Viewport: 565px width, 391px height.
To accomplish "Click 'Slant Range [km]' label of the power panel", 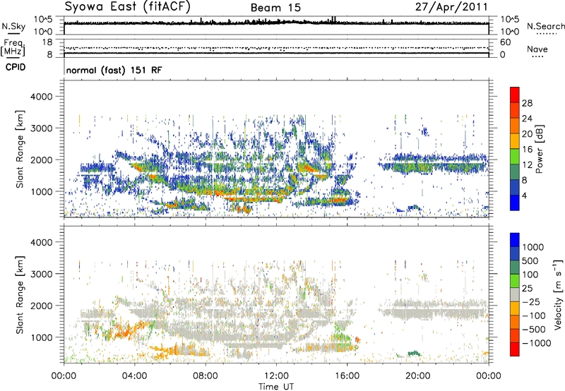I will click(x=20, y=149).
